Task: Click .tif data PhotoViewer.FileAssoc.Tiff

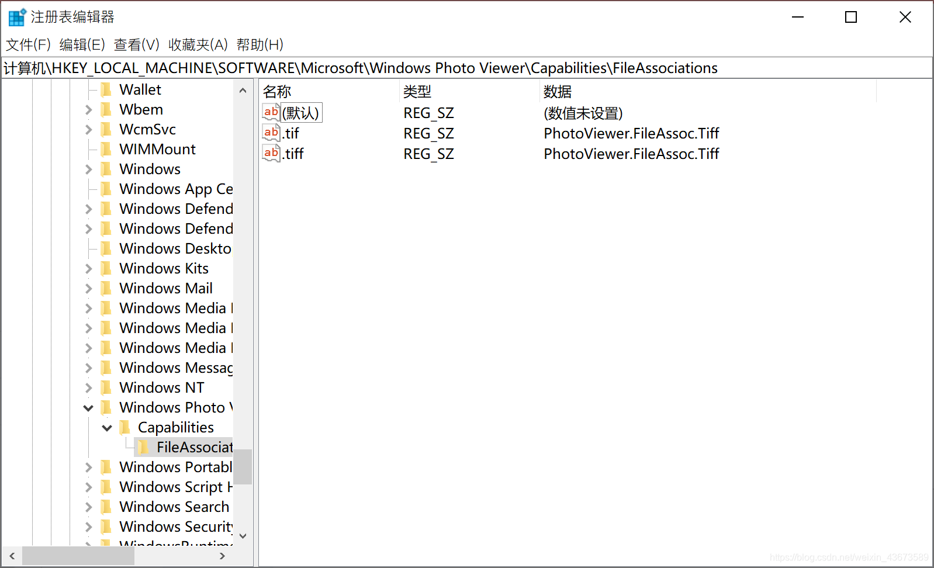Action: point(631,133)
